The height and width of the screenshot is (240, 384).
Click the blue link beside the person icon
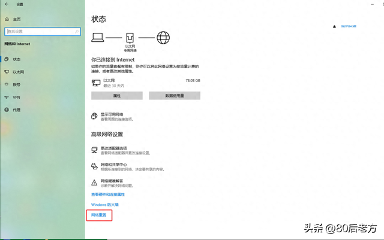tap(349, 26)
